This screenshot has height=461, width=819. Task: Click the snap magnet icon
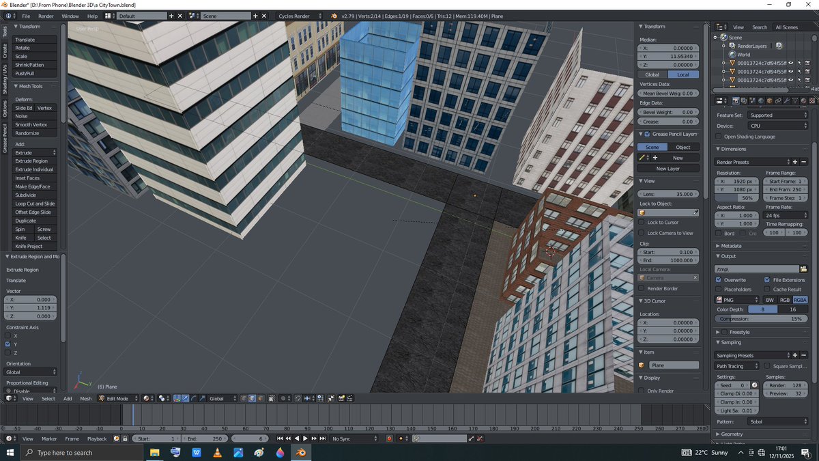pos(298,398)
